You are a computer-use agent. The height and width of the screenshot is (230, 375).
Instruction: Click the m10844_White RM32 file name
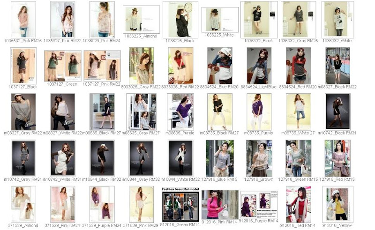180,179
